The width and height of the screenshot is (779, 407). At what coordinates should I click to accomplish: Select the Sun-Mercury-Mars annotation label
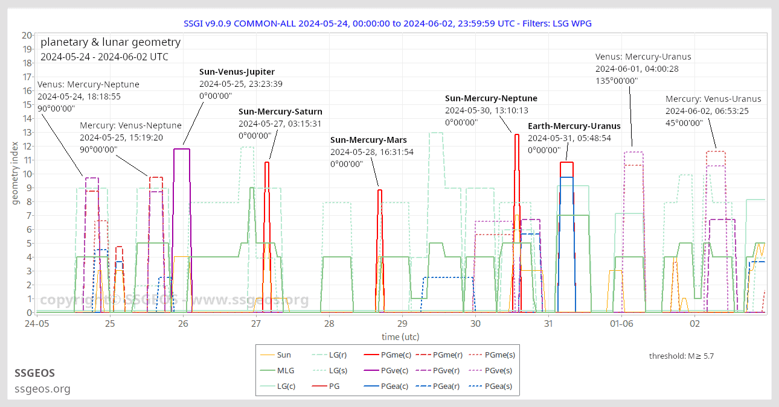pyautogui.click(x=368, y=140)
